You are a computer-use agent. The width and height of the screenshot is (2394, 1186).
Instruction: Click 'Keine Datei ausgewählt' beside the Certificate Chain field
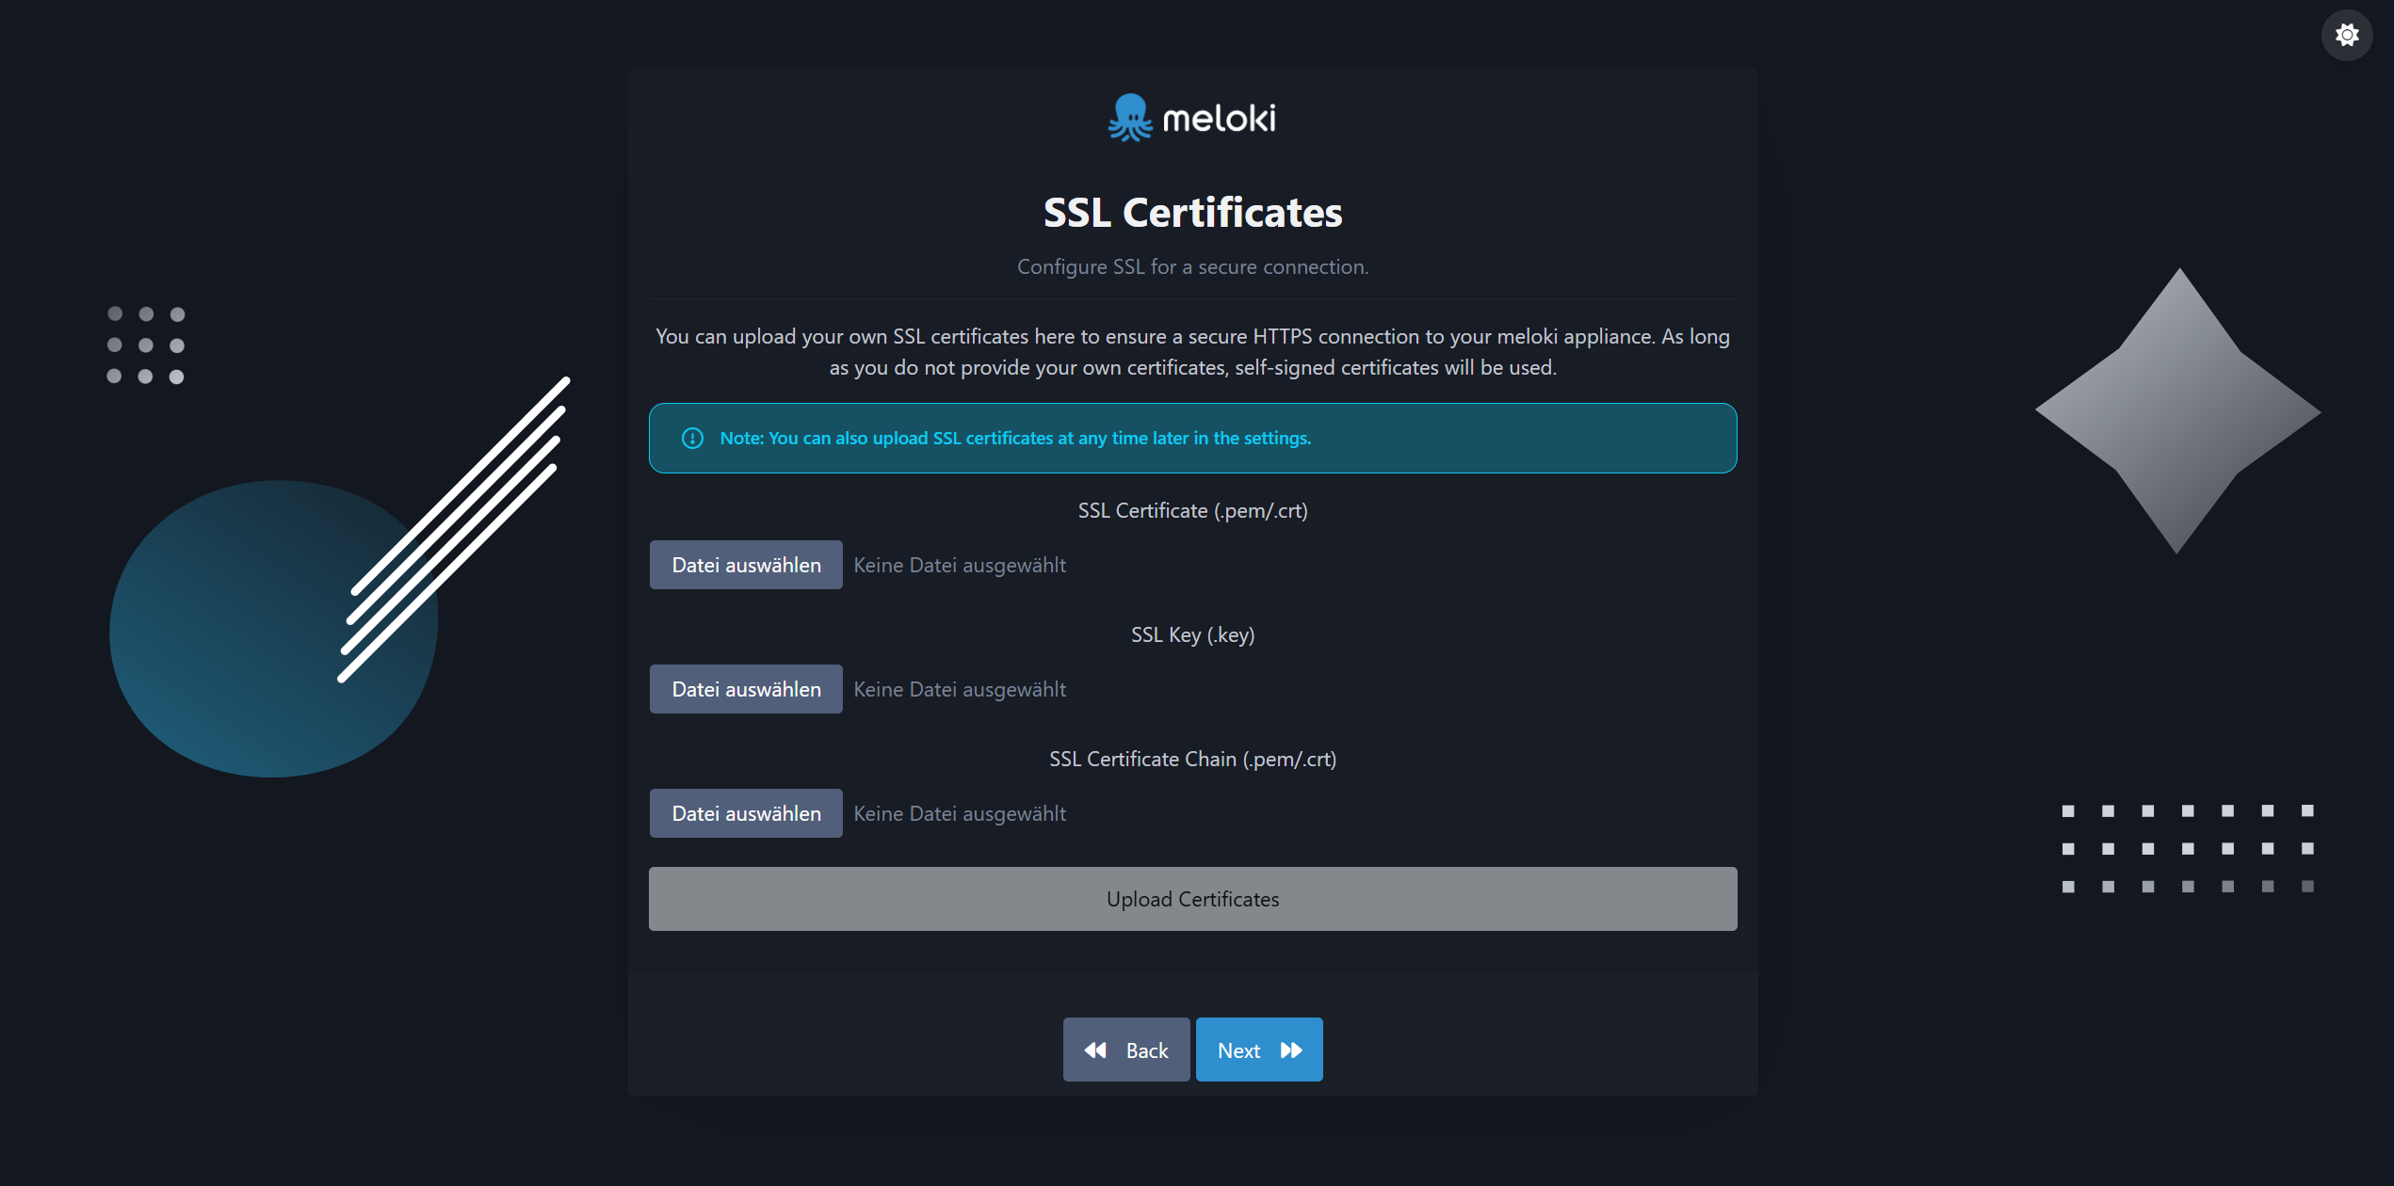960,814
